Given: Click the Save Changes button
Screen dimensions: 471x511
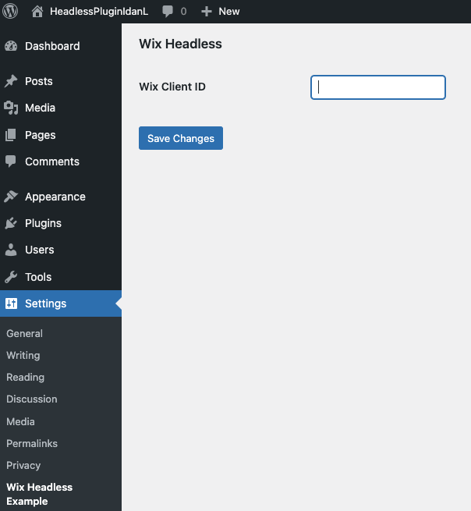Looking at the screenshot, I should (x=181, y=138).
